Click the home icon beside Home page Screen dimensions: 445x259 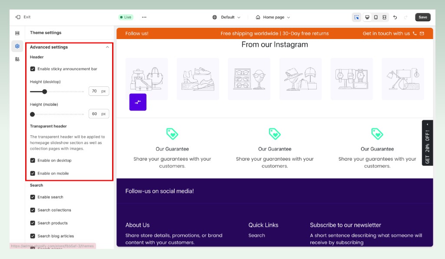pyautogui.click(x=258, y=17)
